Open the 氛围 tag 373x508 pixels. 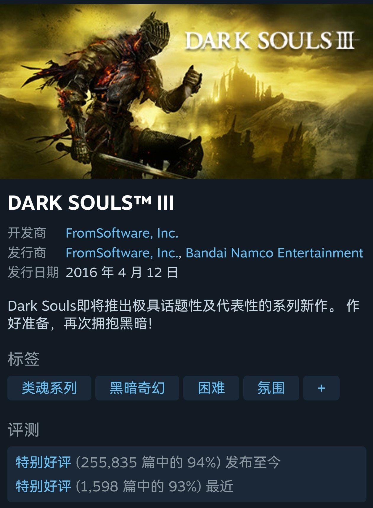tap(271, 388)
